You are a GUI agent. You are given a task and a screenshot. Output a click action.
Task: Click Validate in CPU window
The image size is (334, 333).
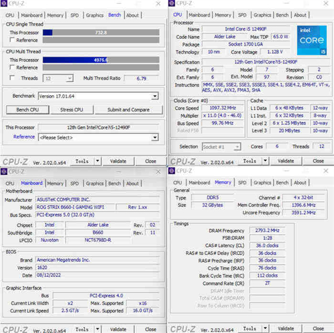pos(286,161)
